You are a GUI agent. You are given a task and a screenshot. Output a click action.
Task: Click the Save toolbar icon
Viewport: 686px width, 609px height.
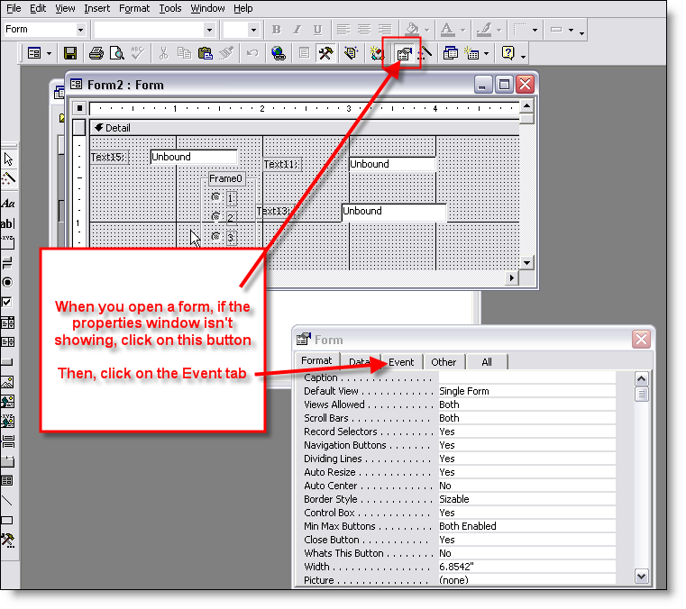point(70,53)
